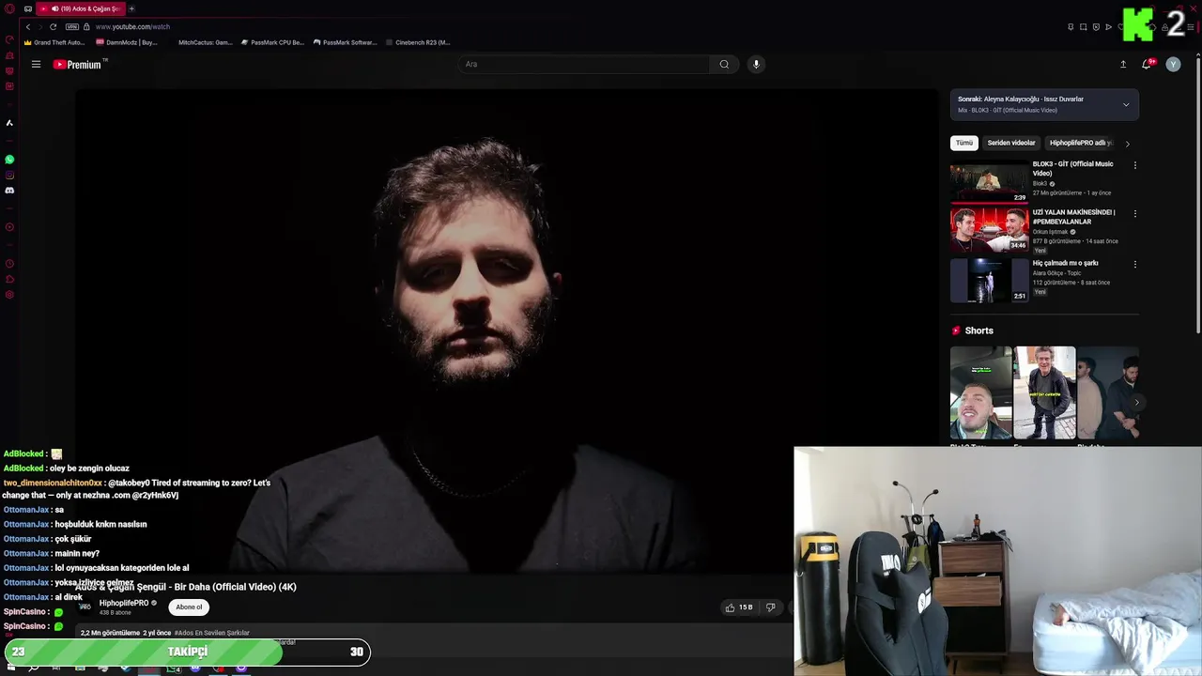Open History from the Opera sidebar
Image resolution: width=1202 pixels, height=676 pixels.
click(9, 264)
